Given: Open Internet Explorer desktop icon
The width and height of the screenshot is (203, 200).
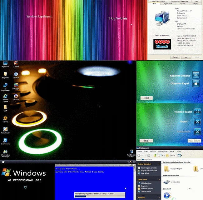Looking at the screenshot, I should pyautogui.click(x=5, y=98).
